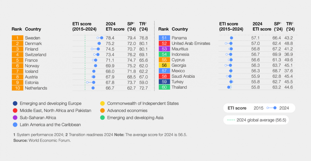Click the left table Country column header

[x=33, y=29]
